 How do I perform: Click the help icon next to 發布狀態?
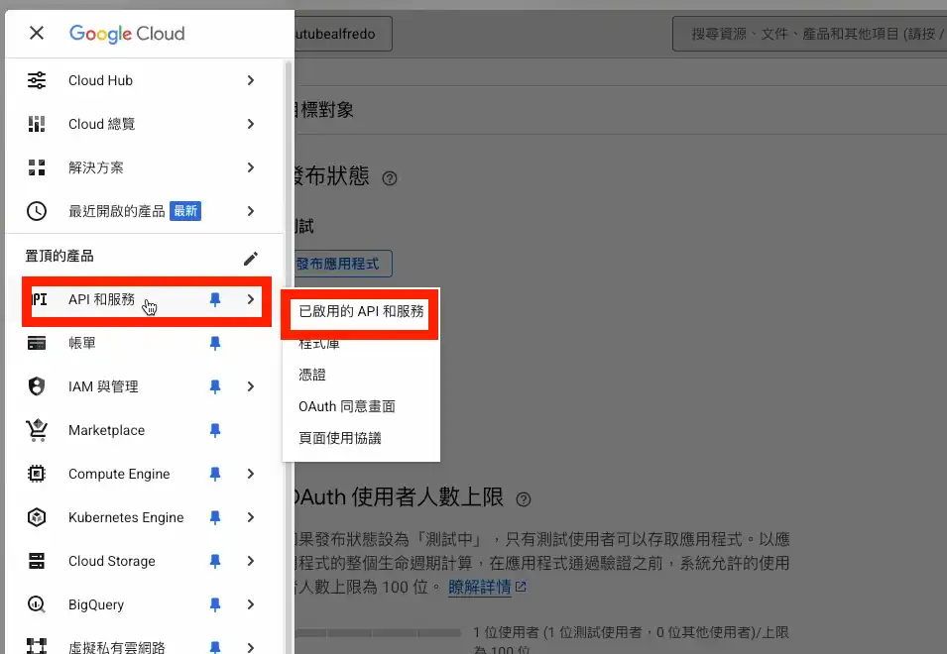click(390, 178)
